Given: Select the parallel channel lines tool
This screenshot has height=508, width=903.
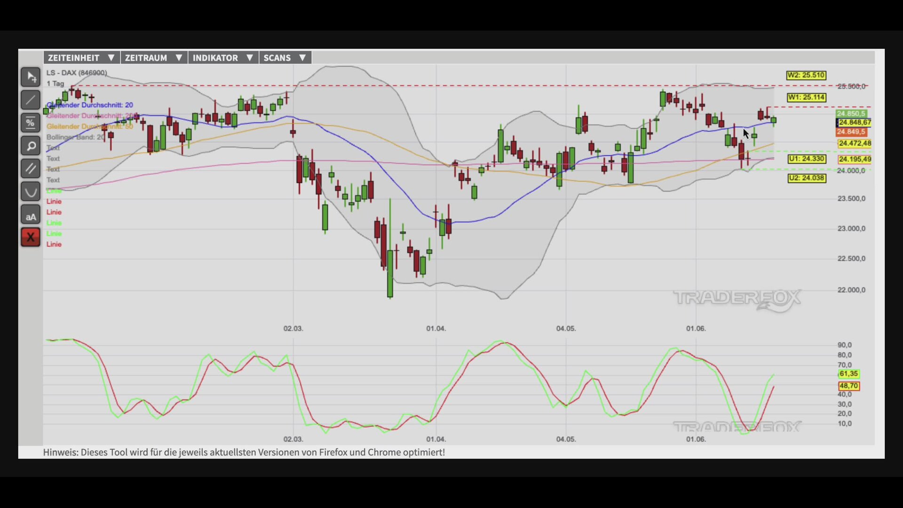Looking at the screenshot, I should pos(31,168).
